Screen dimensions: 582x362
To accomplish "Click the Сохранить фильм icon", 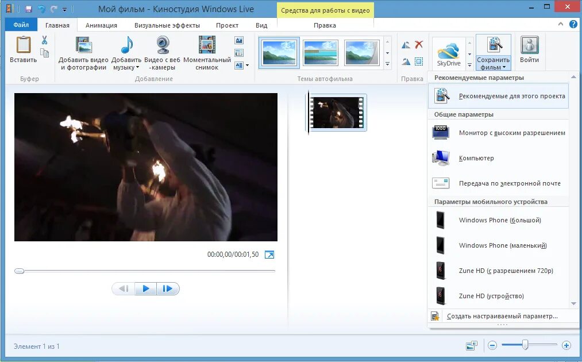I will [494, 45].
